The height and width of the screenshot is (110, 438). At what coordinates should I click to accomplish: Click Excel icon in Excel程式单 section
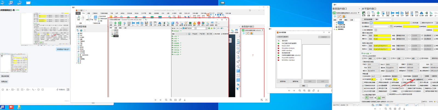[367, 98]
